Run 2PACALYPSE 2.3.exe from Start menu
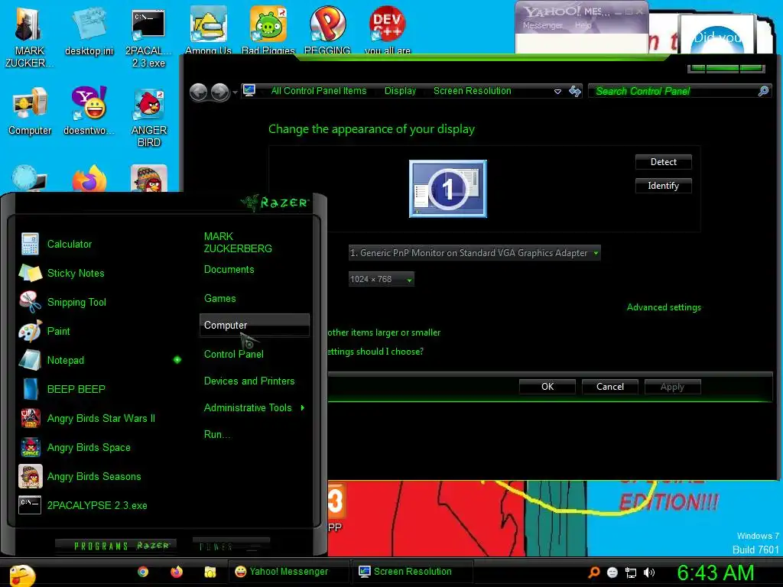This screenshot has width=783, height=587. click(98, 505)
